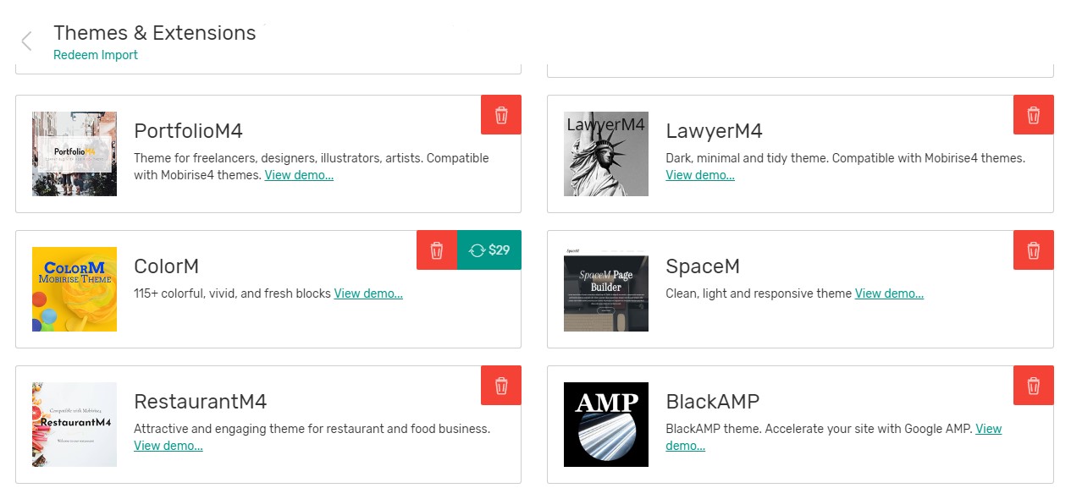Viewport: 1071px width, 499px height.
Task: Click the LawyerM4 statue thumbnail
Action: pos(605,153)
